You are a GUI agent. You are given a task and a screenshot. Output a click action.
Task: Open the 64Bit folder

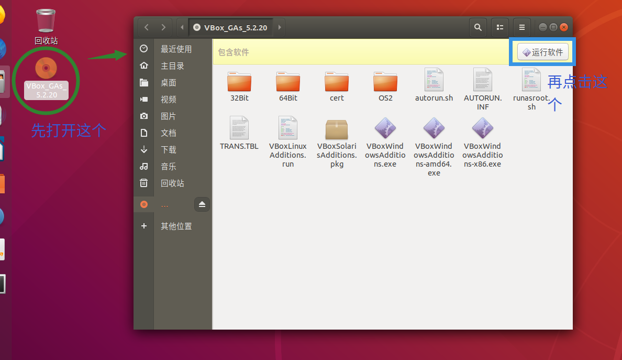point(288,83)
